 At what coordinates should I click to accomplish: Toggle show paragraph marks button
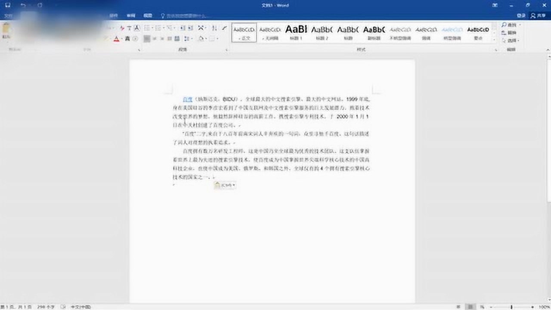pyautogui.click(x=224, y=28)
